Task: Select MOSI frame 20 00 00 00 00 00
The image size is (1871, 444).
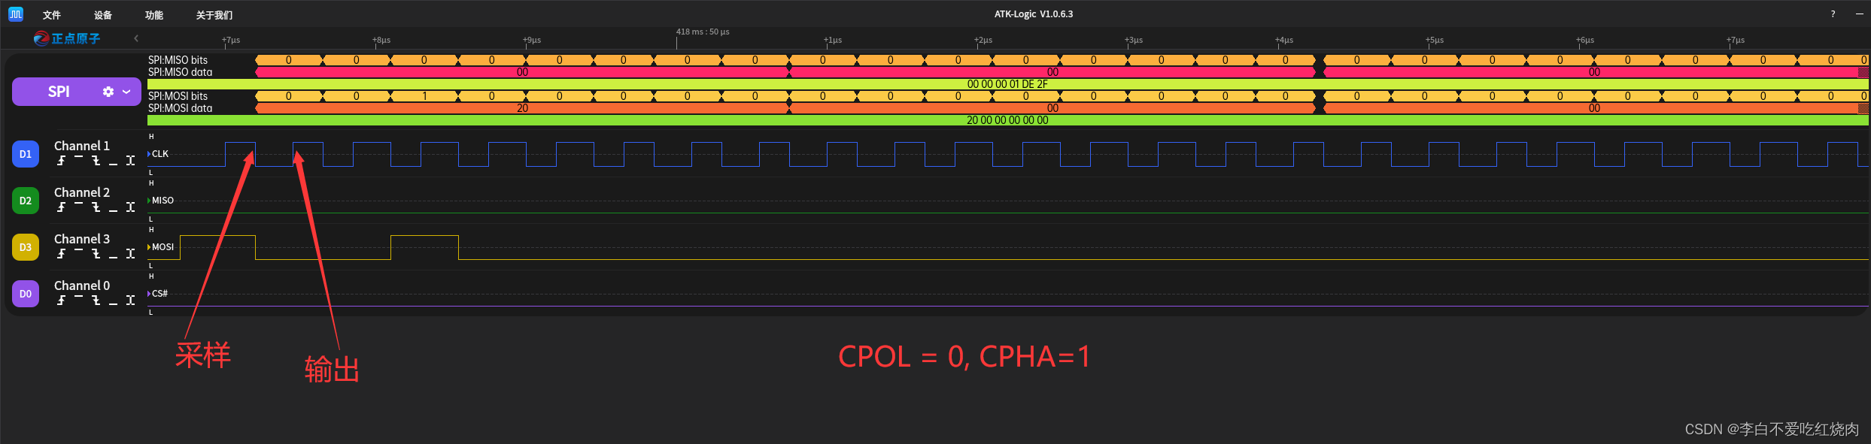Action: point(1007,120)
